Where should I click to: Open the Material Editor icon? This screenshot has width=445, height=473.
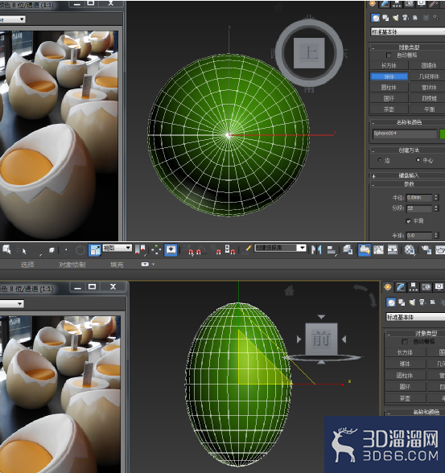(410, 249)
